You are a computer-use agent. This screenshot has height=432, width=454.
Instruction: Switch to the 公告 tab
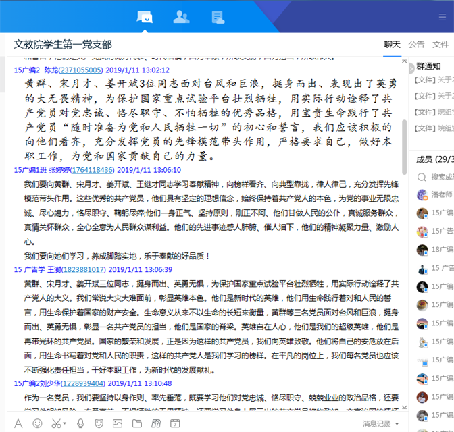pos(417,45)
